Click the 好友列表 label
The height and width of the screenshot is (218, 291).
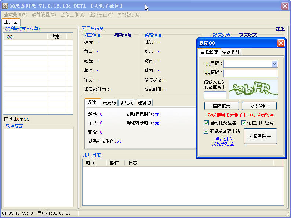point(222,35)
